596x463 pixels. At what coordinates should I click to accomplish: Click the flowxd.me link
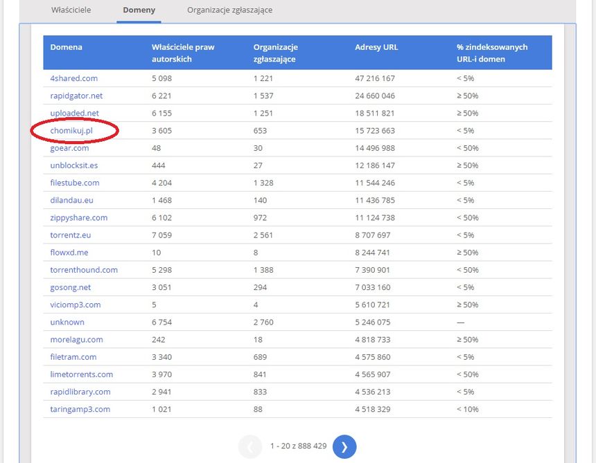(69, 253)
